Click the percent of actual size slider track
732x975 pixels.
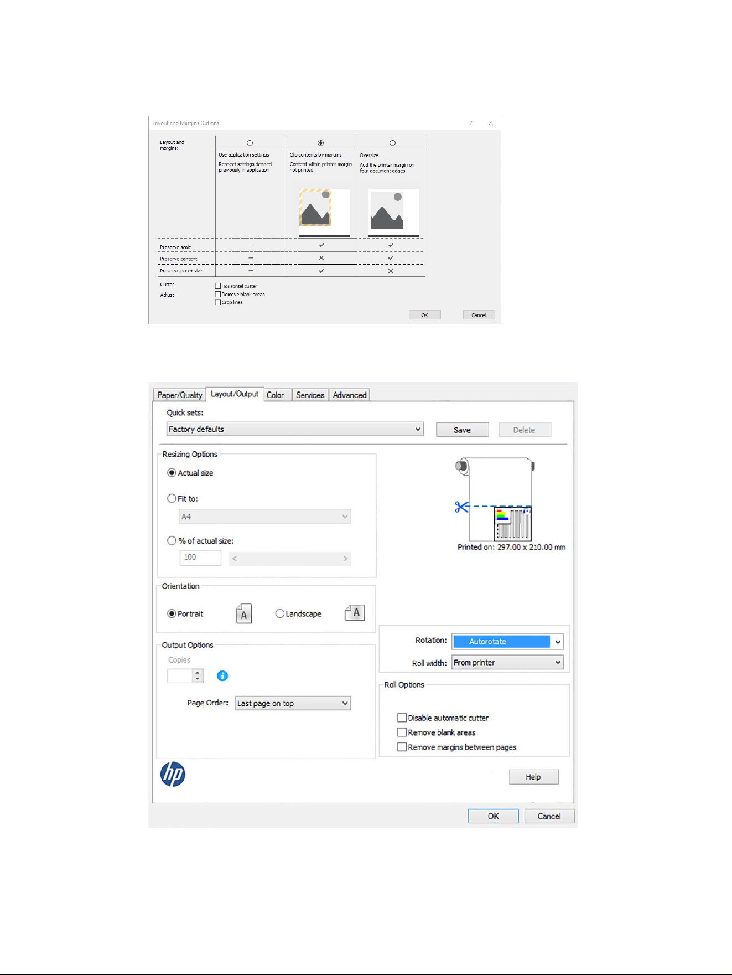290,558
